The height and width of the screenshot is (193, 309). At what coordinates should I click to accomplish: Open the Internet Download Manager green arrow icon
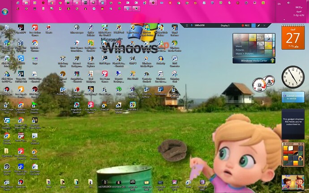pyautogui.click(x=35, y=107)
